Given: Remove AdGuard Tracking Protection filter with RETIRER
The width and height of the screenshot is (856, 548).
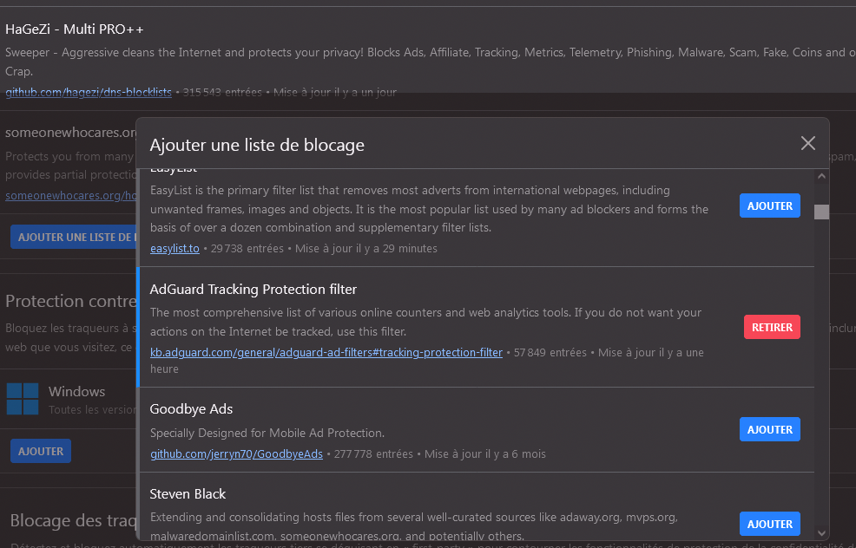Looking at the screenshot, I should 771,327.
